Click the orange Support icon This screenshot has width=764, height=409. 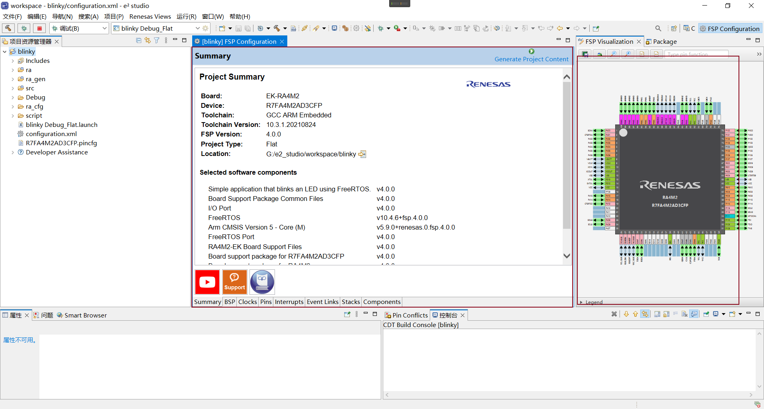click(x=234, y=282)
